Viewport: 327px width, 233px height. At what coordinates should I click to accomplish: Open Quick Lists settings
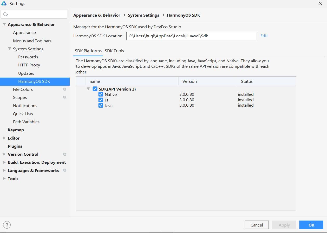click(x=23, y=114)
